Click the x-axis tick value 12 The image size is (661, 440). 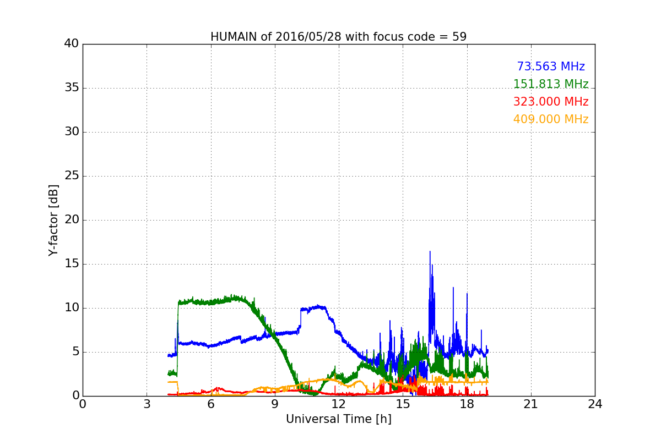click(x=339, y=404)
